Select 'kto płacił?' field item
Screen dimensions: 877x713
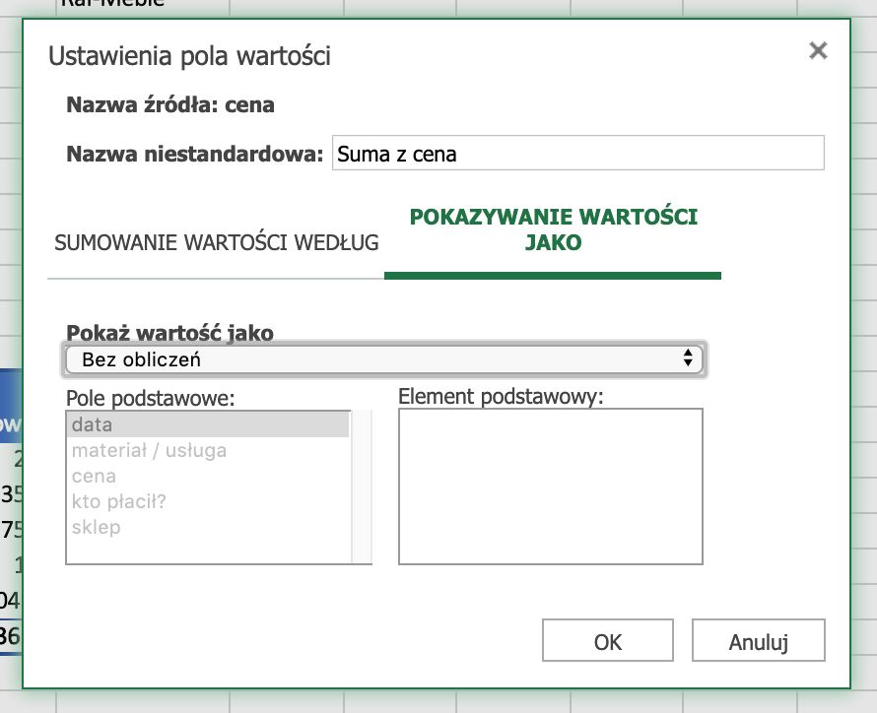pos(208,501)
